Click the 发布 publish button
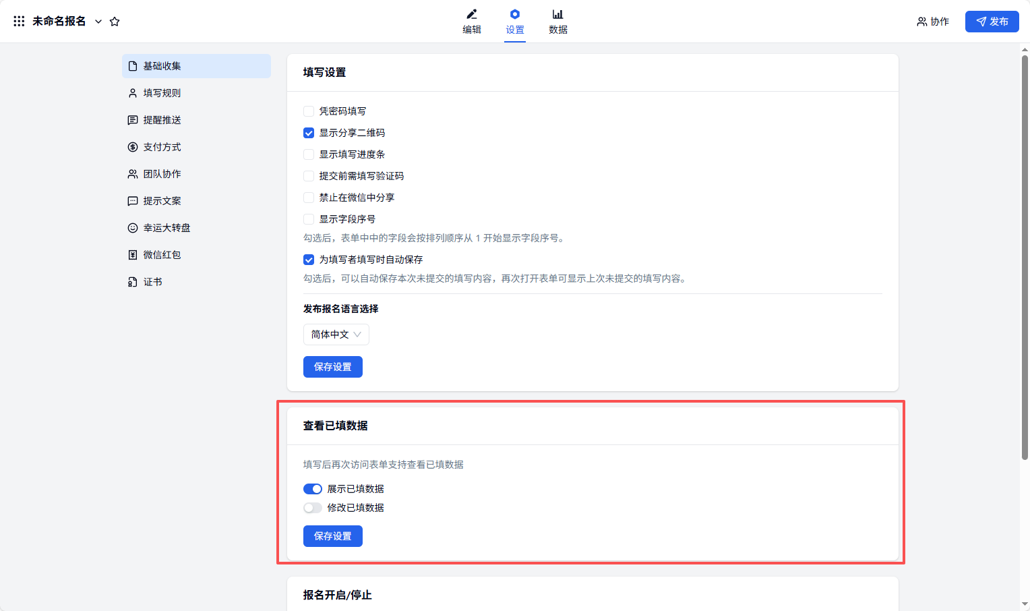 point(992,22)
